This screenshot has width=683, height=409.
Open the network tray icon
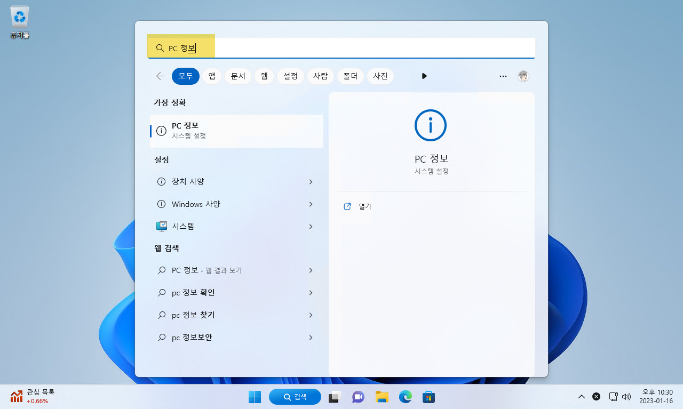coord(613,397)
